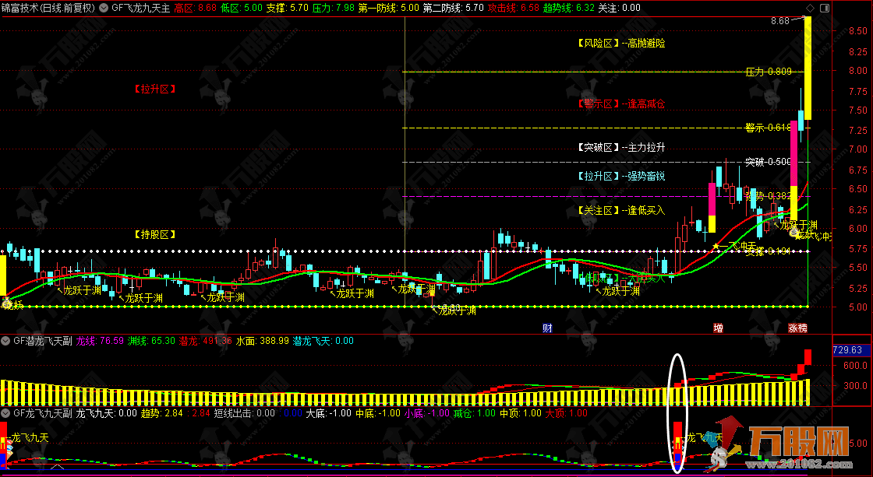Click the 729.63 value tag on axis
The image size is (873, 477).
point(847,351)
